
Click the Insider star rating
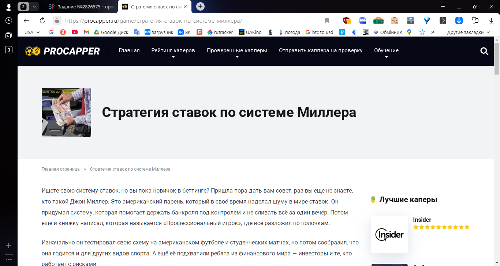pos(441,227)
